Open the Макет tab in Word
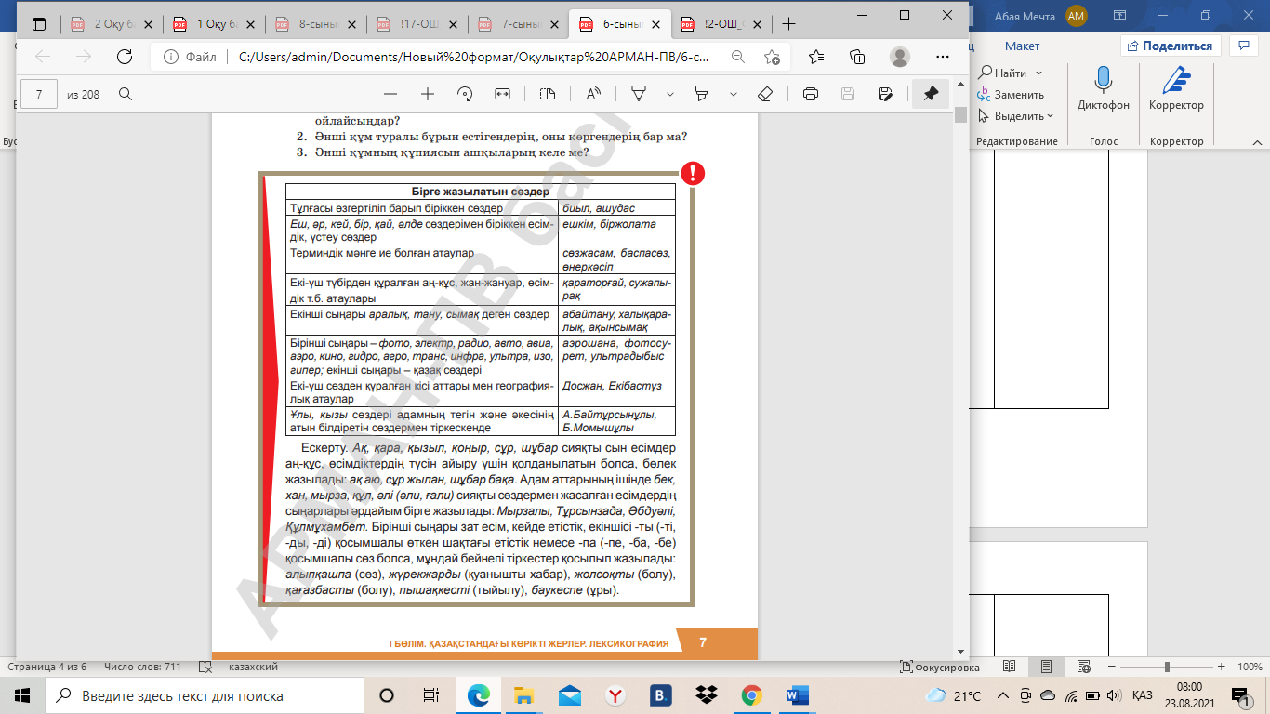 [1022, 46]
